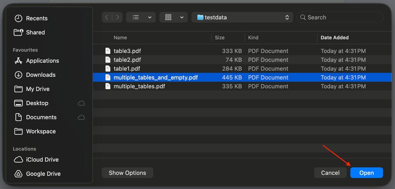Sort files by the Size column

tap(220, 37)
